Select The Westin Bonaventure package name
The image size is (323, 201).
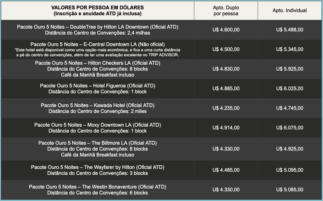pyautogui.click(x=98, y=187)
